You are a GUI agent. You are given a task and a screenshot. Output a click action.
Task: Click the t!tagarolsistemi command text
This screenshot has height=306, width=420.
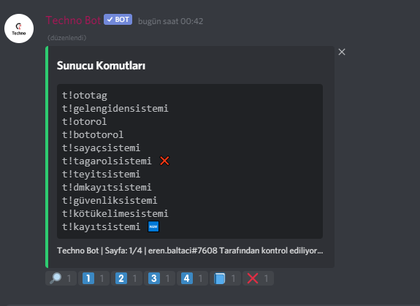(x=107, y=161)
